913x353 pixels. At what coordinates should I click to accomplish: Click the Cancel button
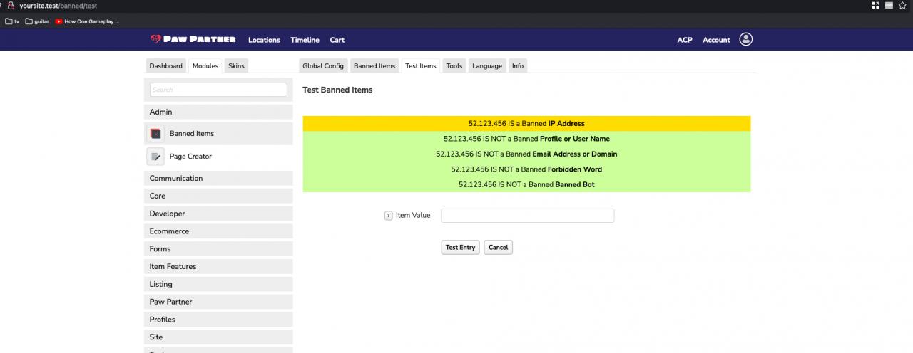pos(498,248)
